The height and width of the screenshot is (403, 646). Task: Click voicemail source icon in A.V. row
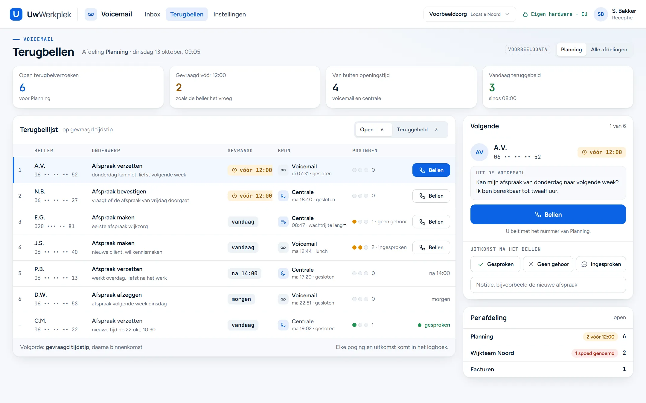click(x=283, y=170)
